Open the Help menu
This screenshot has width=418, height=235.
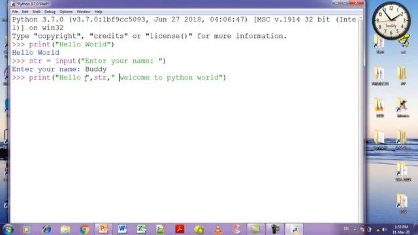click(99, 12)
